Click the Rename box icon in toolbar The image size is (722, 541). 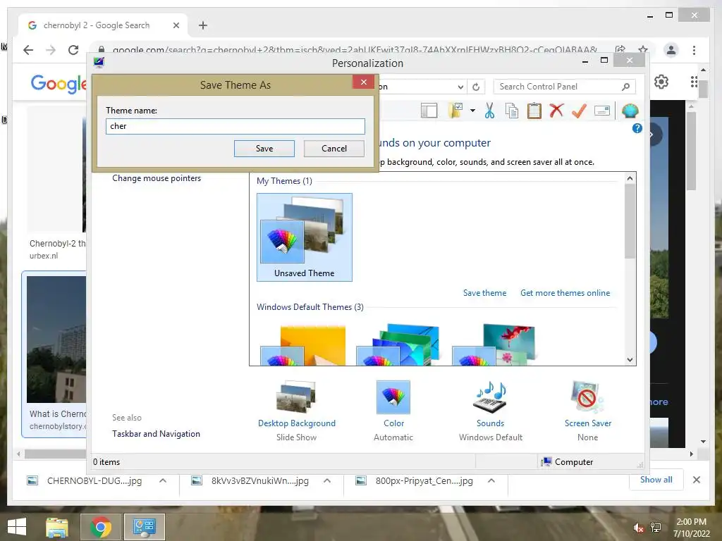point(602,111)
